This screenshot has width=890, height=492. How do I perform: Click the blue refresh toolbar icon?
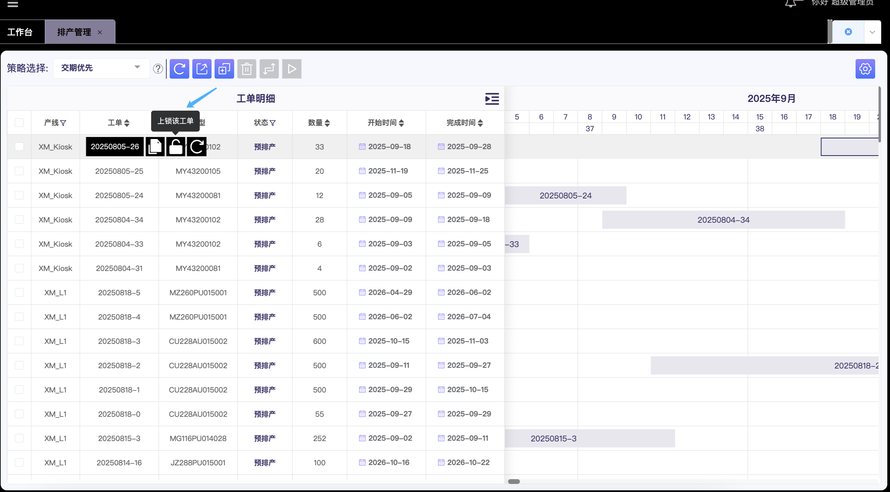[179, 69]
